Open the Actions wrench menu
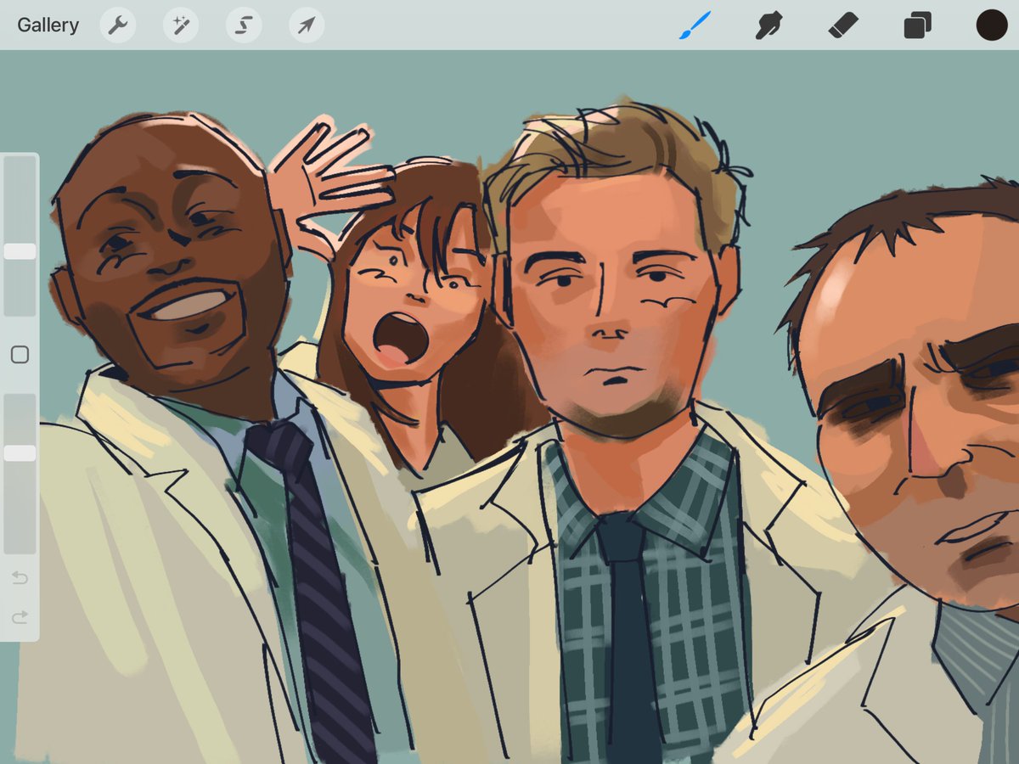 (118, 25)
